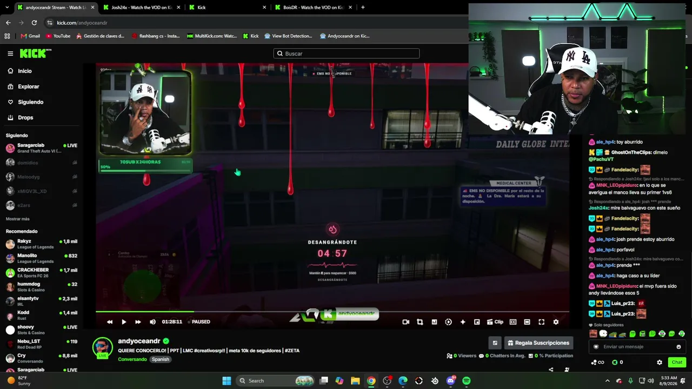Open the Siguiendo page in the sidebar
Viewport: 692px width, 389px height.
[x=30, y=102]
